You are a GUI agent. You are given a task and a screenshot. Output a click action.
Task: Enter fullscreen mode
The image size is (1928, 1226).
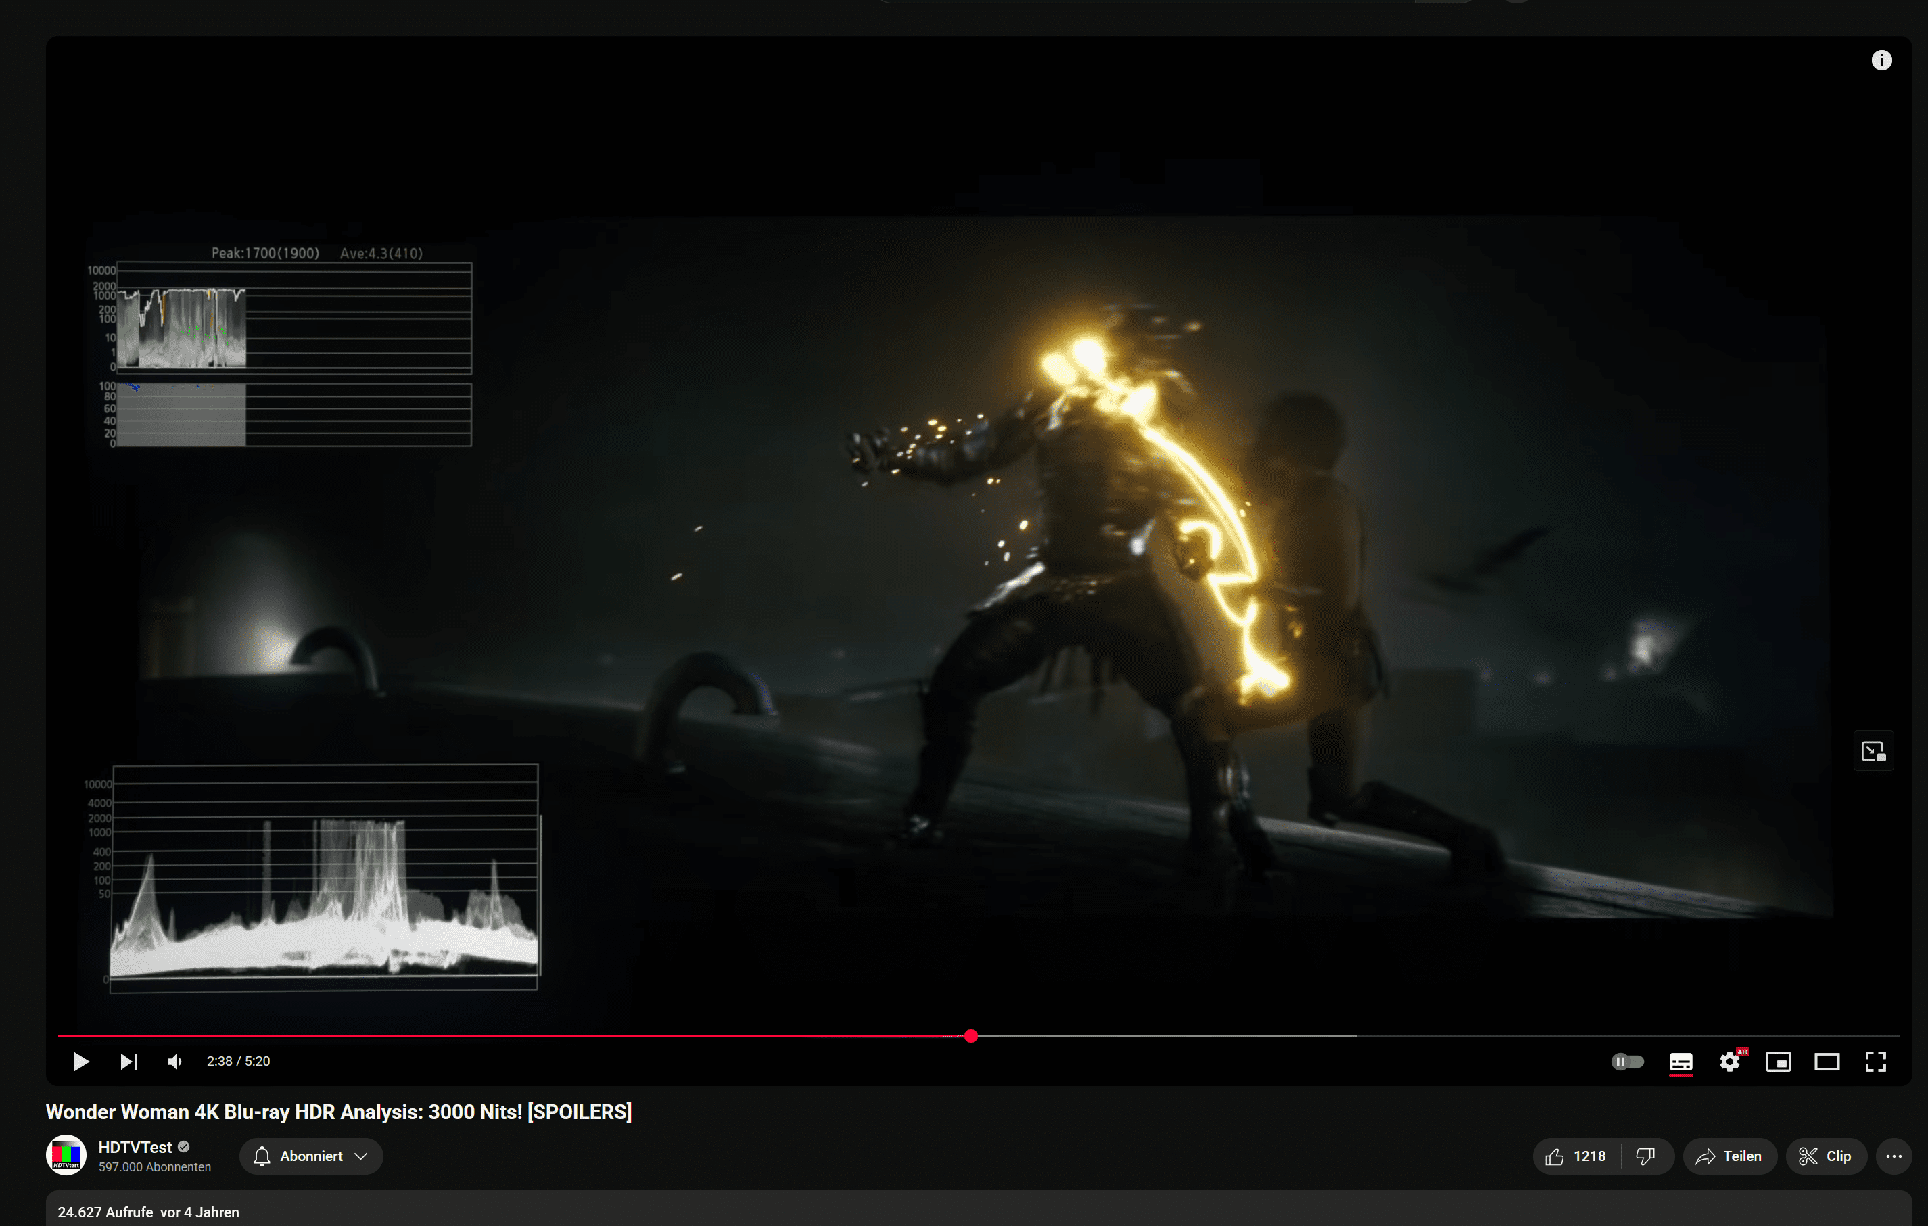1875,1061
